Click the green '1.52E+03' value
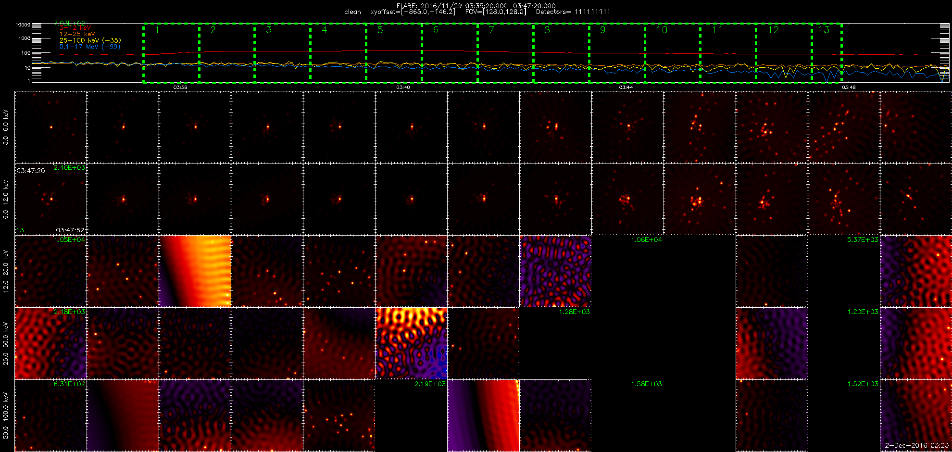952x452 pixels. pyautogui.click(x=863, y=384)
